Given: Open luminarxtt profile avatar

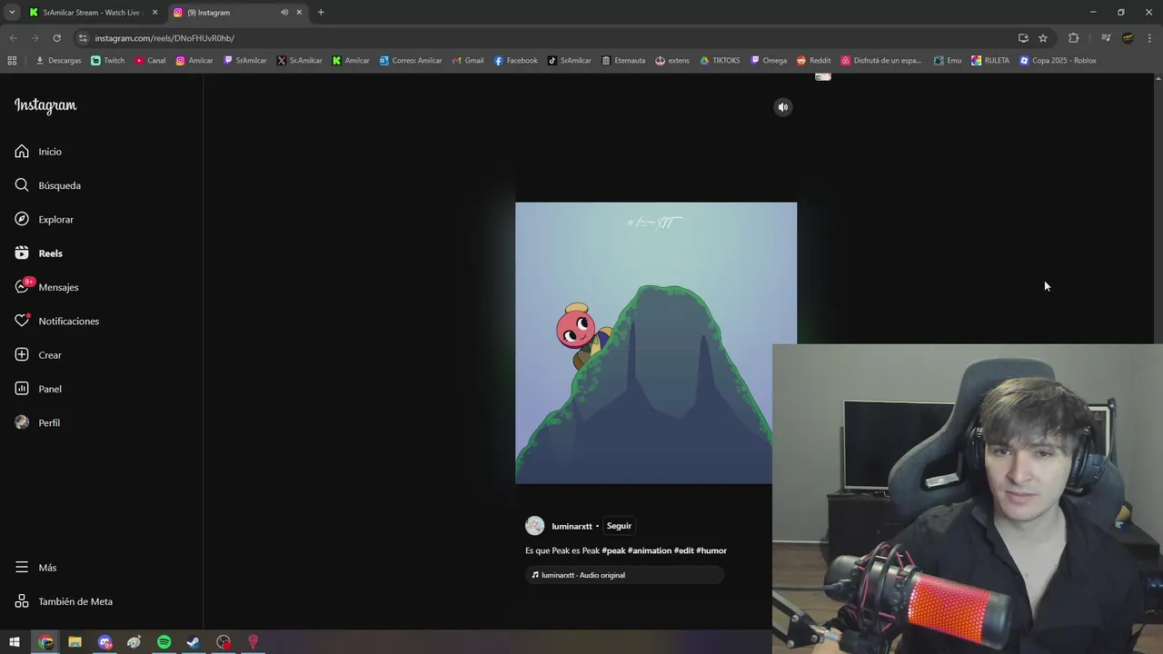Looking at the screenshot, I should point(535,526).
